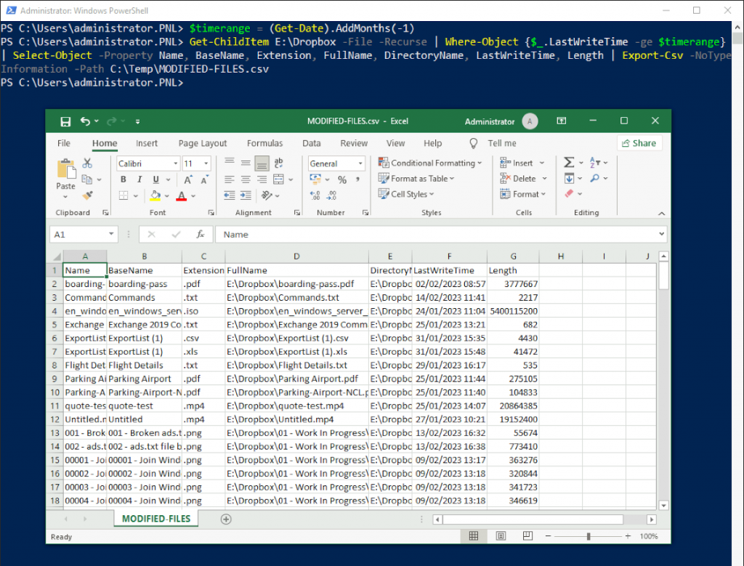
Task: Click the Center align icon
Action: click(x=246, y=179)
